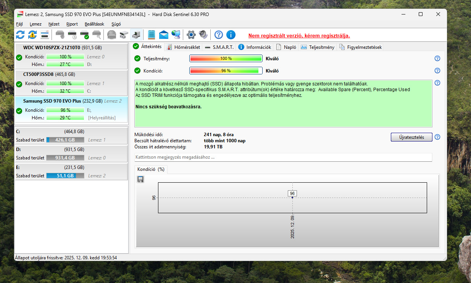The image size is (471, 283).
Task: Open the Riport menu
Action: [72, 24]
